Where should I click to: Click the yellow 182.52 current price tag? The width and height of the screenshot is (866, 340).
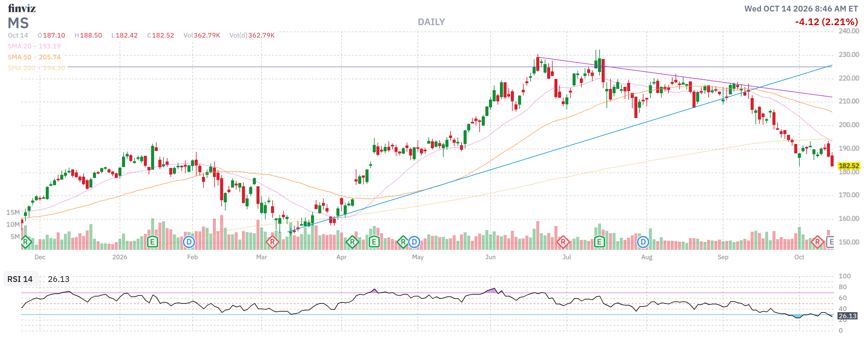[848, 166]
